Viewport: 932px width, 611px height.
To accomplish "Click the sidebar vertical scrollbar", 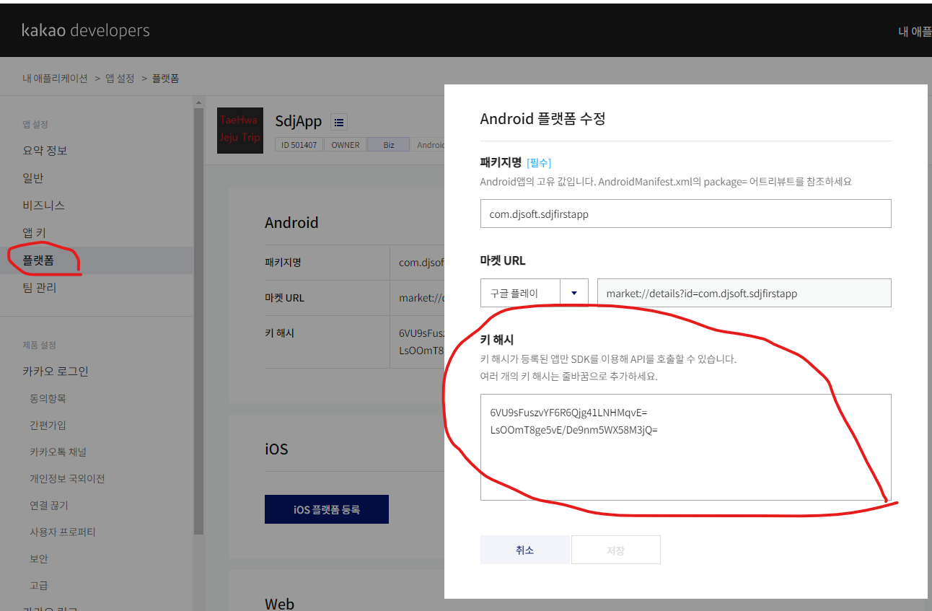I will [199, 321].
